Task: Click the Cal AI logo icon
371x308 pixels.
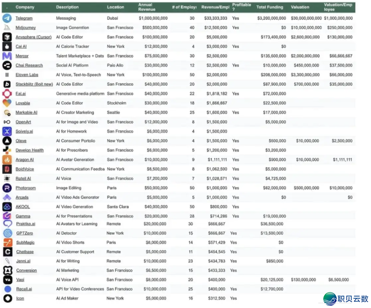Action: click(7, 46)
